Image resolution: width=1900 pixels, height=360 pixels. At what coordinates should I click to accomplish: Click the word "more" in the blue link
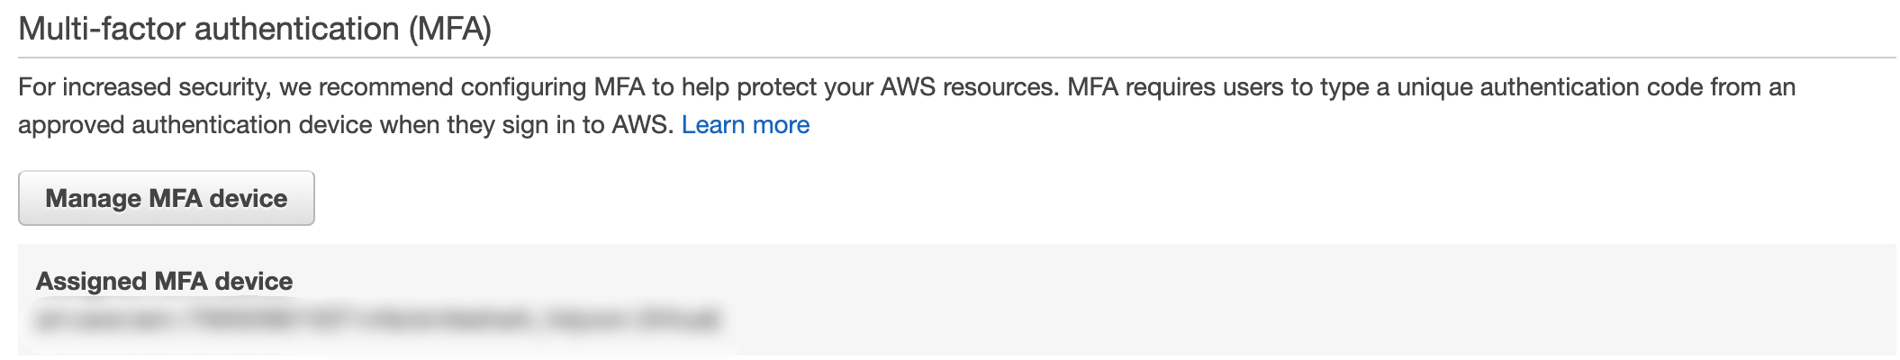pos(781,125)
